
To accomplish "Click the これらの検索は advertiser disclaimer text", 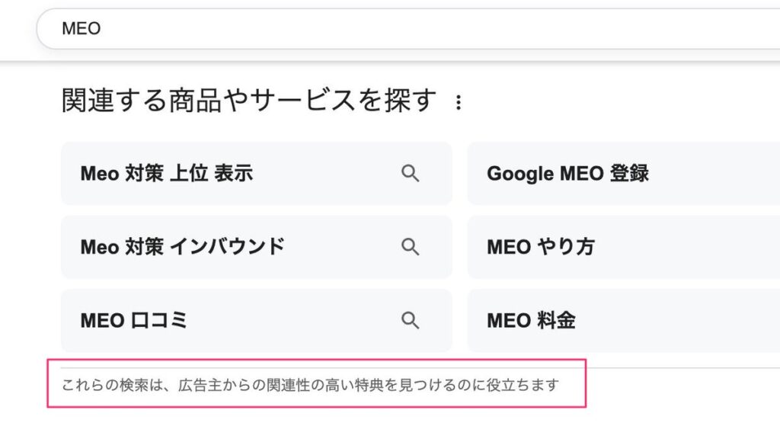I will coord(310,384).
